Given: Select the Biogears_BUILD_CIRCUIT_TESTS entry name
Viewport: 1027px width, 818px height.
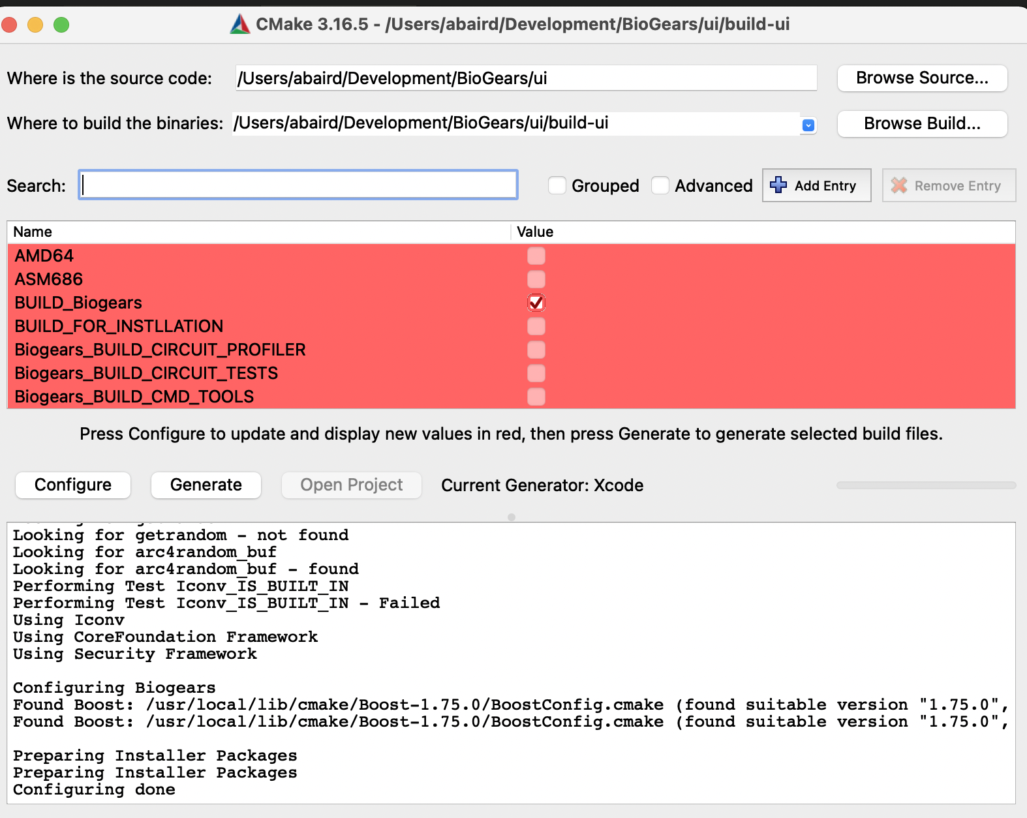Looking at the screenshot, I should coord(146,373).
